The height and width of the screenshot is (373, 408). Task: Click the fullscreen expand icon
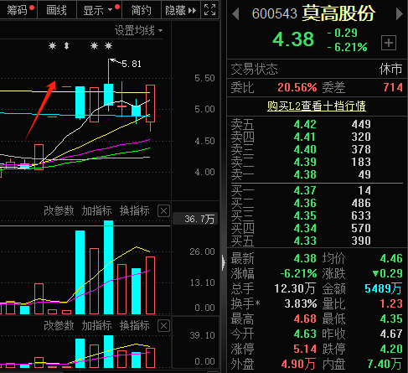coord(209,10)
